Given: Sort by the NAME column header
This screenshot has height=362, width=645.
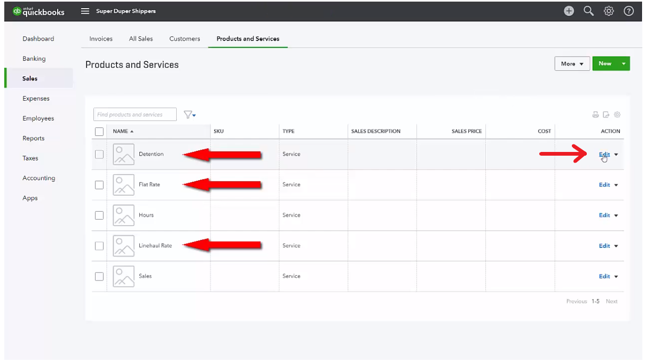Looking at the screenshot, I should 123,131.
